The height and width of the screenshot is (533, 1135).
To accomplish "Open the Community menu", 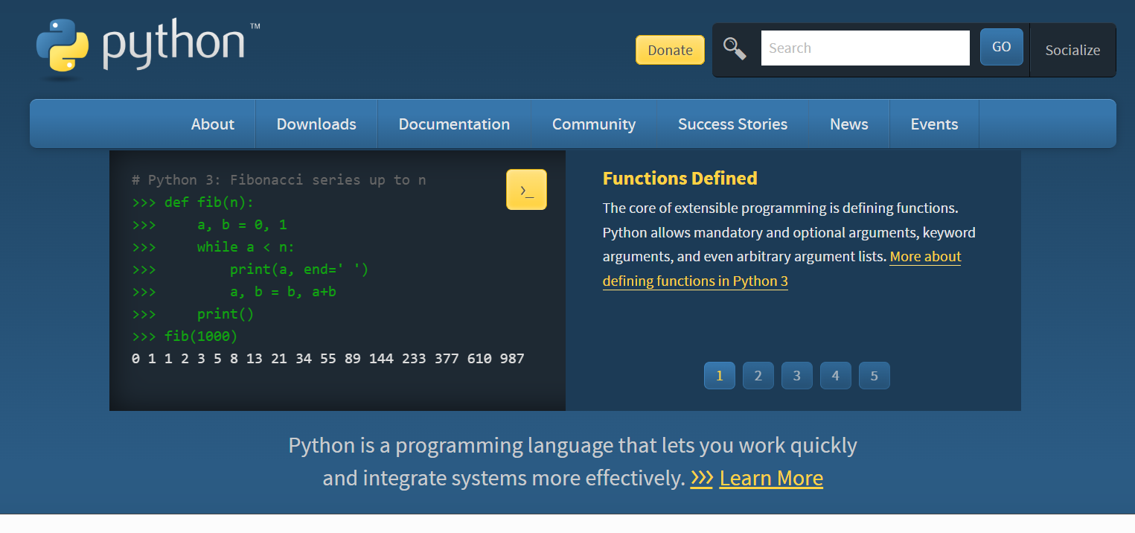I will 593,124.
